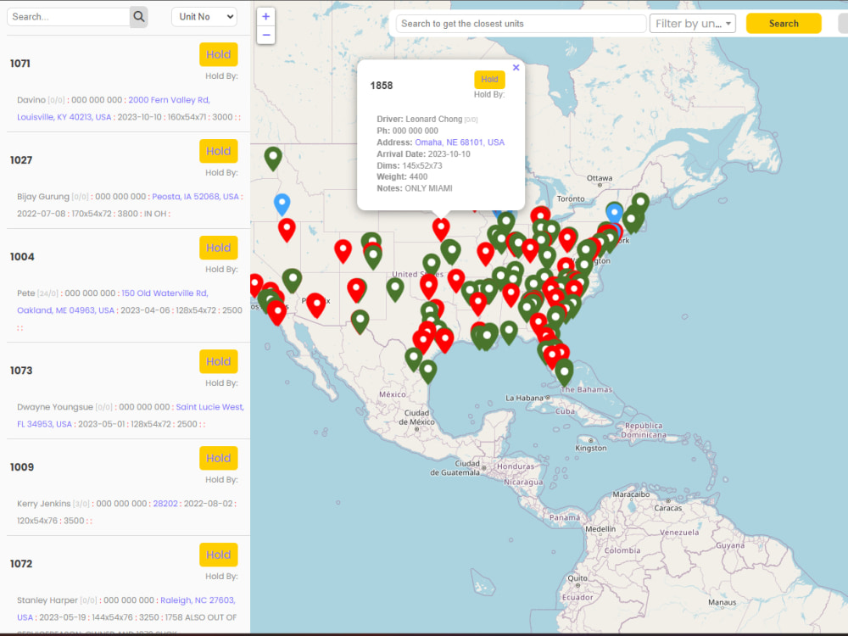The width and height of the screenshot is (848, 636).
Task: Focus the left Search input field
Action: (x=68, y=17)
